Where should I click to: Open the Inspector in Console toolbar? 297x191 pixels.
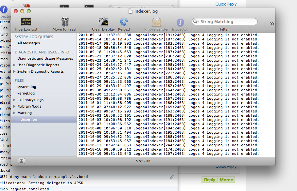[180, 22]
